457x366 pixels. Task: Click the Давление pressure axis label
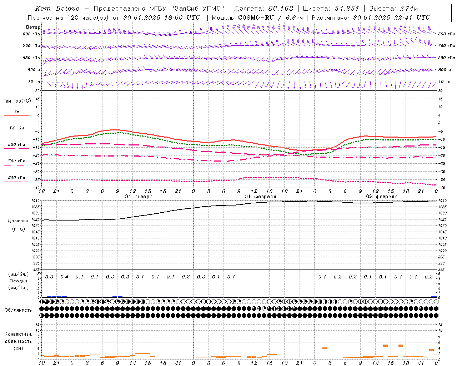point(19,221)
